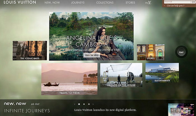Open The Iconic Bags thumbnail

[x=30, y=50]
